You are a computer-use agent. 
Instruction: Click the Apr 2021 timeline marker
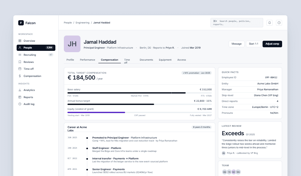(87, 169)
